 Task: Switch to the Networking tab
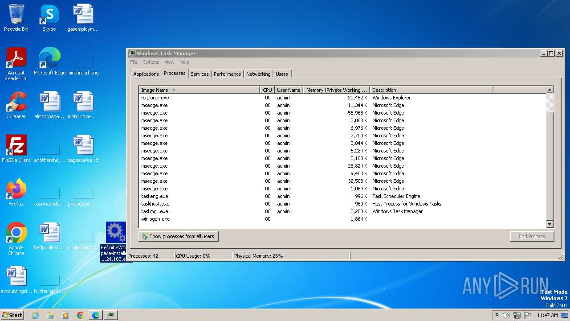(x=258, y=74)
